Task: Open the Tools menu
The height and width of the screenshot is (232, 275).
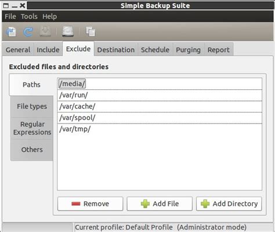Action: tap(29, 16)
